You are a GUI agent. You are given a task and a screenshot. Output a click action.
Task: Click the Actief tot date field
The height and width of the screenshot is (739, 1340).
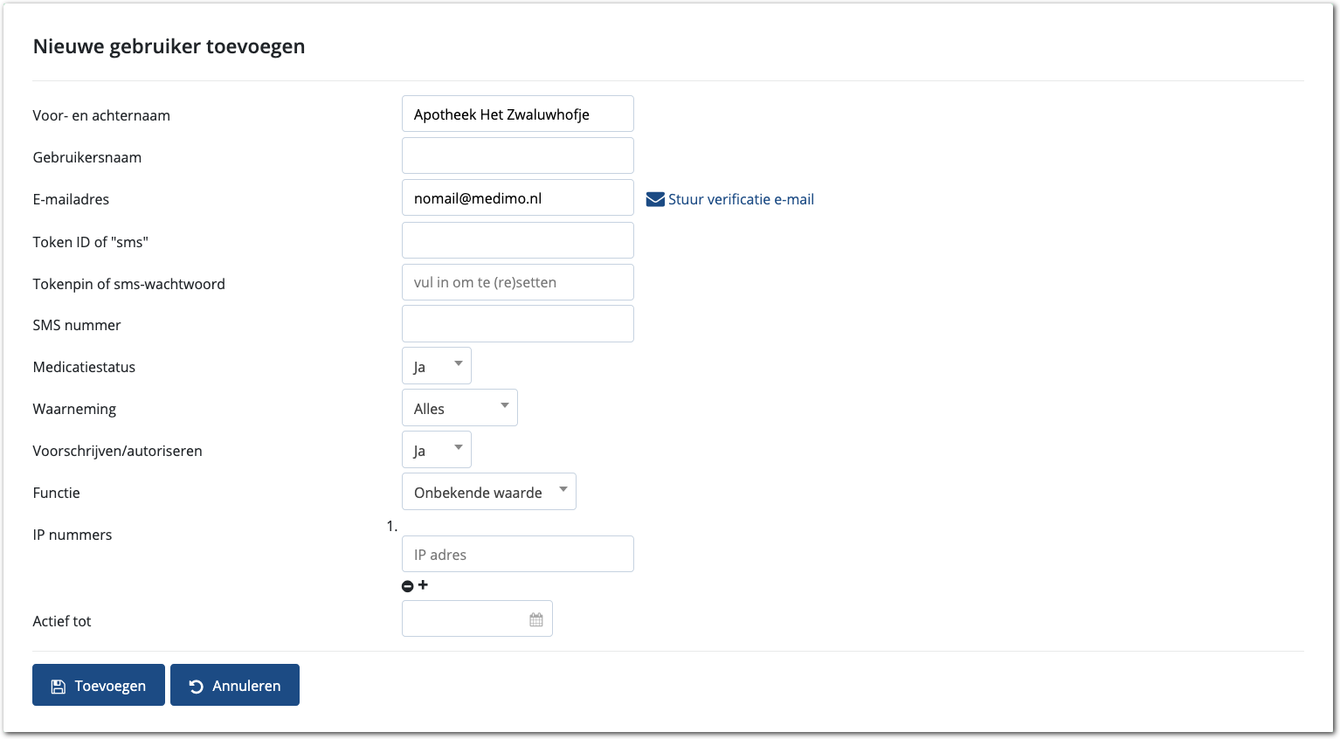(463, 619)
